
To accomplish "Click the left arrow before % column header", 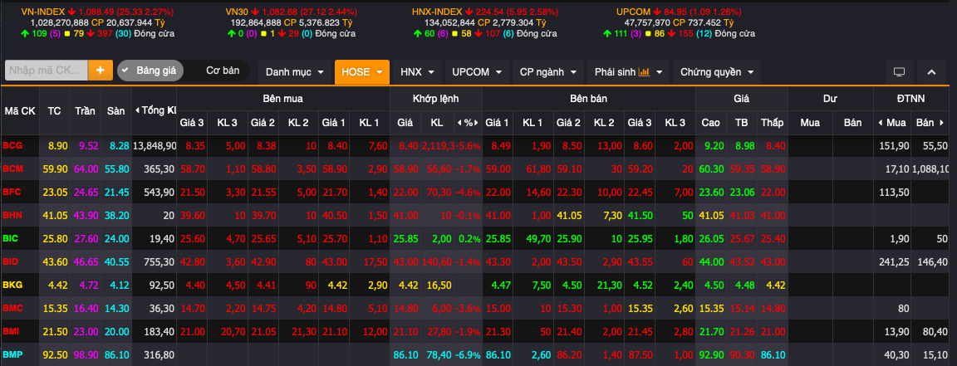I will pyautogui.click(x=459, y=123).
